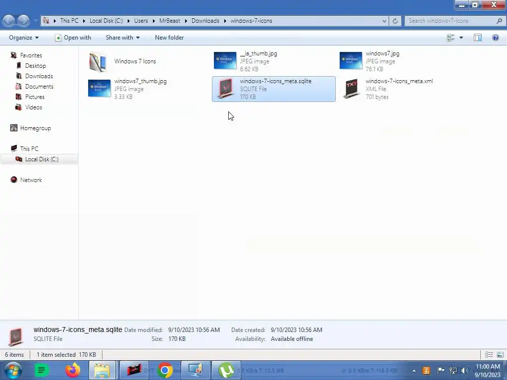Click the volume speaker tray icon

tap(464, 370)
